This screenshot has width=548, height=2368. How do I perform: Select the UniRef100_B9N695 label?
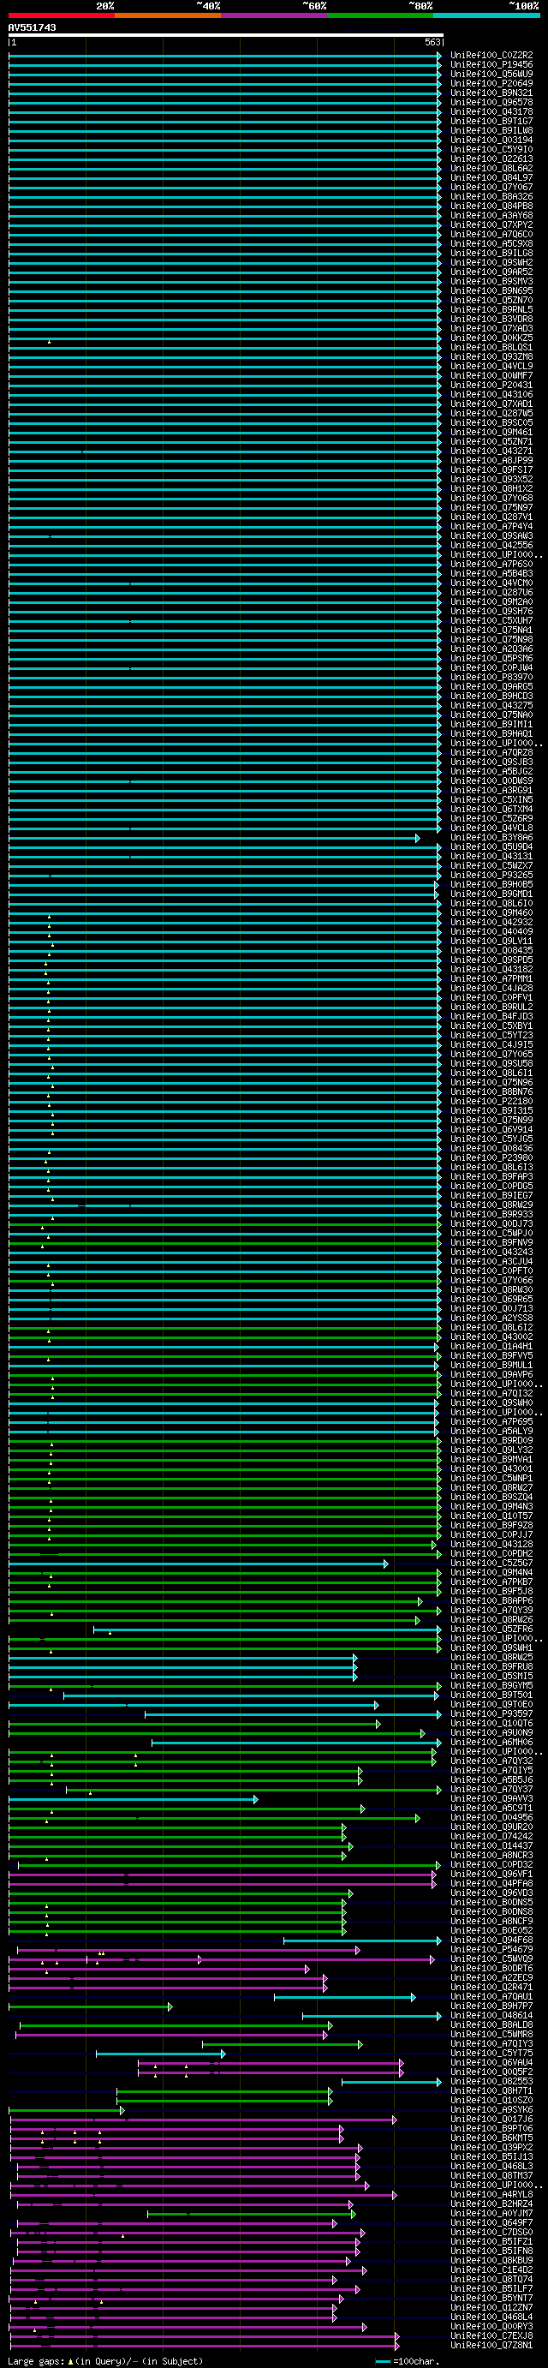[491, 290]
